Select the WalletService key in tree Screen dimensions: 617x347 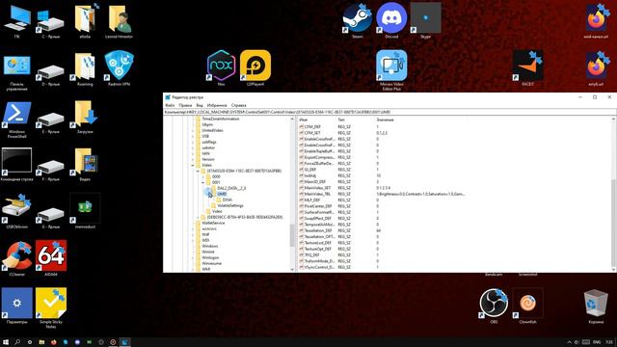point(213,223)
